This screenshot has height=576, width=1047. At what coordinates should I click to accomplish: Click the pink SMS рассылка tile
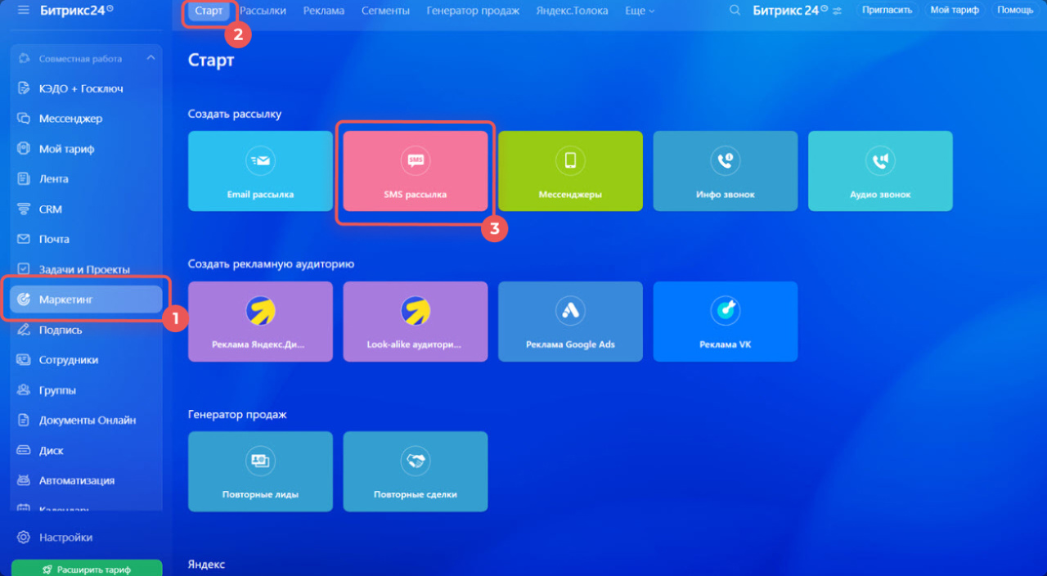416,171
